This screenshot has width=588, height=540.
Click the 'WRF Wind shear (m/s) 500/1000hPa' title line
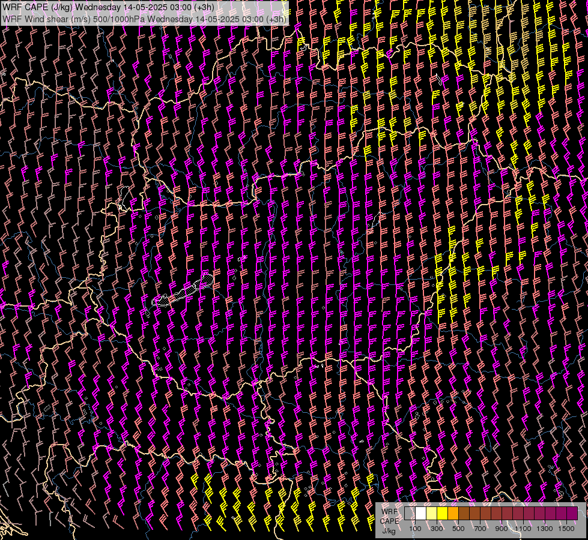coord(145,19)
